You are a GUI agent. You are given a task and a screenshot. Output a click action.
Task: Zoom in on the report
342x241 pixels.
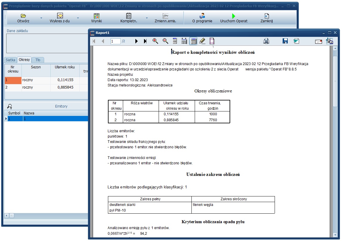point(155,41)
